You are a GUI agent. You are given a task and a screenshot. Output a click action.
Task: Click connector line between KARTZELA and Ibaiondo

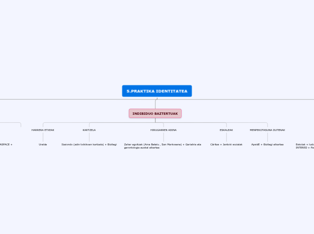(x=89, y=137)
